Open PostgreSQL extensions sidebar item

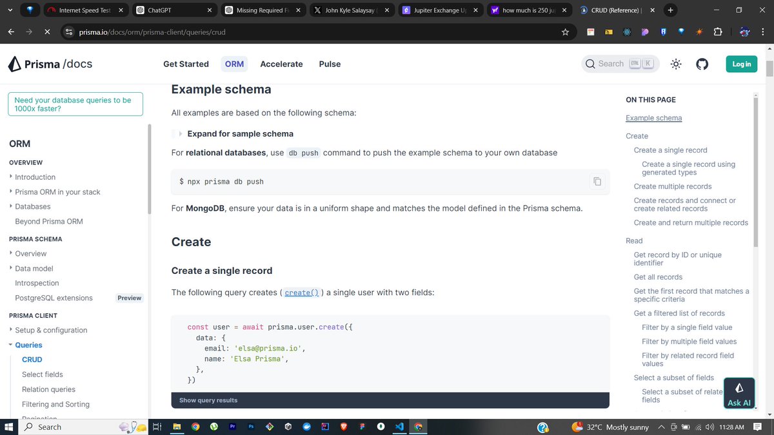54,298
